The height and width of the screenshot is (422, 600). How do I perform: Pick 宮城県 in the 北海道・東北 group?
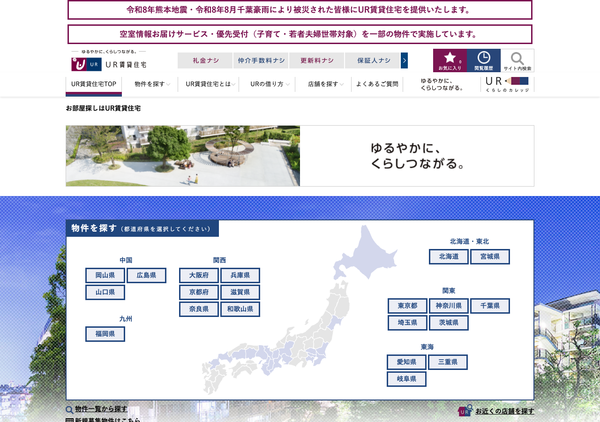click(x=490, y=257)
